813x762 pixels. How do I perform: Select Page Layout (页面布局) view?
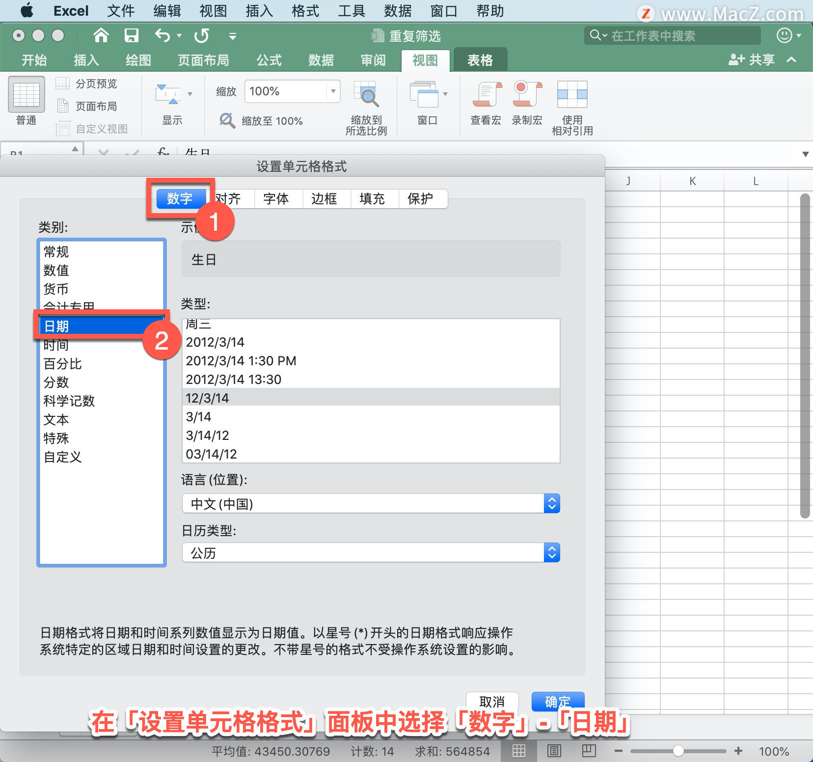click(x=87, y=106)
